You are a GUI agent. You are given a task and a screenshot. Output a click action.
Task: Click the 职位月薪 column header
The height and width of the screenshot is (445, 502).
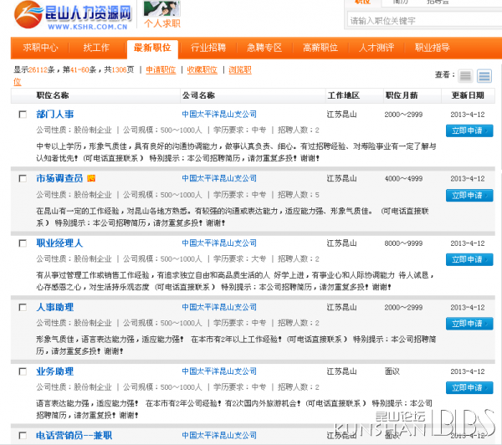[x=402, y=95]
